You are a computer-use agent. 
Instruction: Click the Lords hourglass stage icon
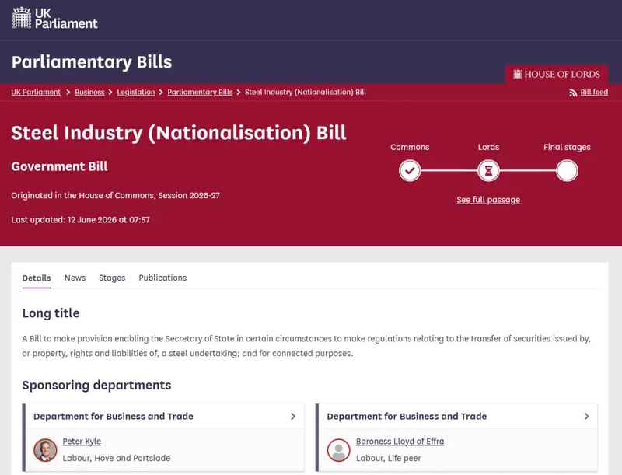(488, 170)
